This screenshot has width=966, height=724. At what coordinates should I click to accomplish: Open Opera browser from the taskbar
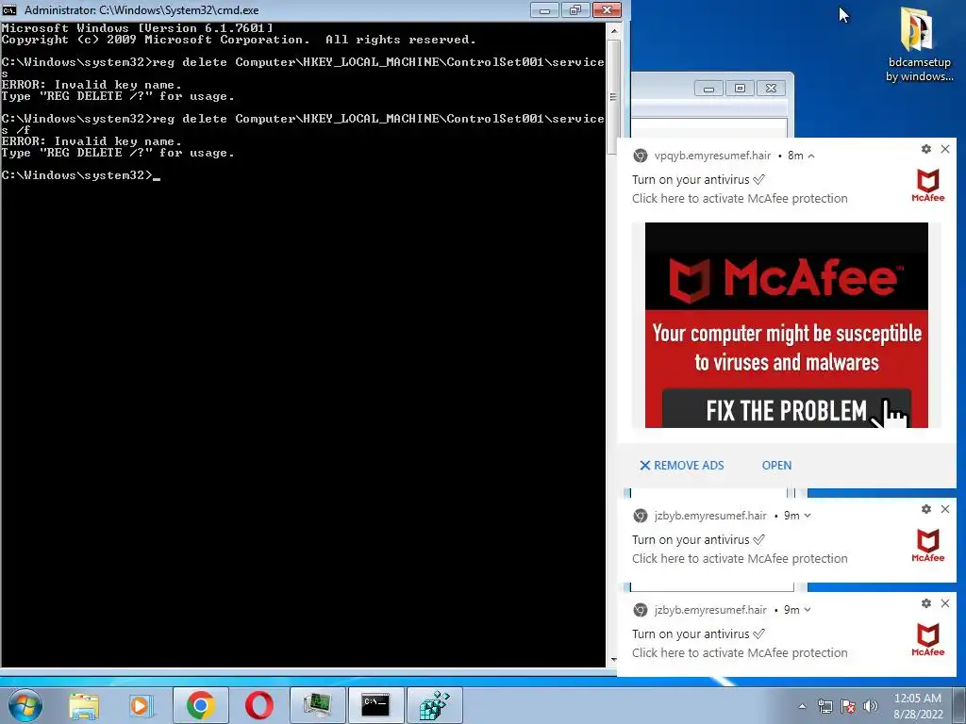coord(258,705)
